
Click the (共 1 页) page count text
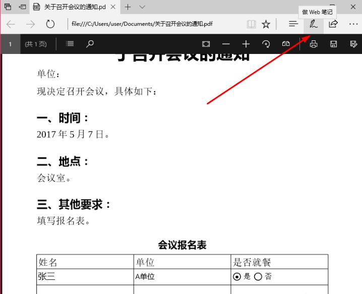36,44
